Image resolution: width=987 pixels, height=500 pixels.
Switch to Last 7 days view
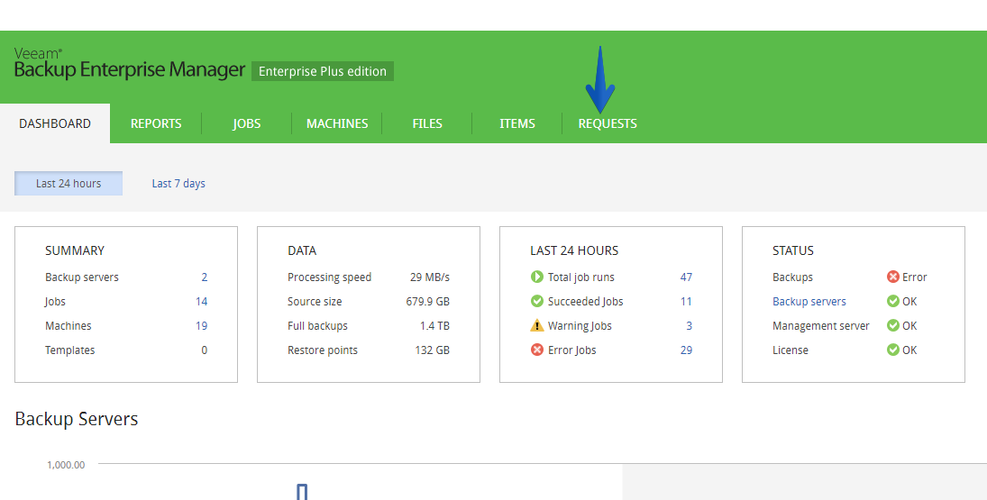(178, 183)
